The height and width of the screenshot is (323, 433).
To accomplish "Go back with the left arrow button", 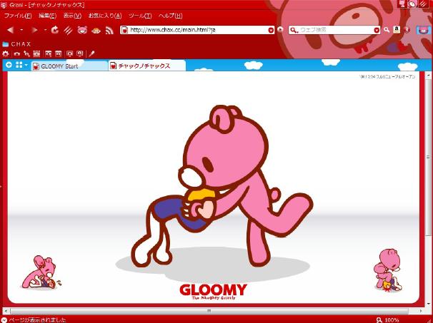I will [x=10, y=30].
